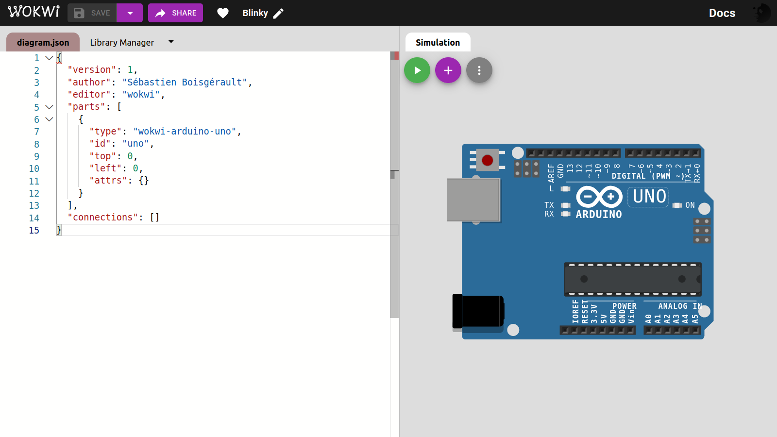
Task: Click the "Sébastien Boisgérault" string
Action: pos(185,82)
